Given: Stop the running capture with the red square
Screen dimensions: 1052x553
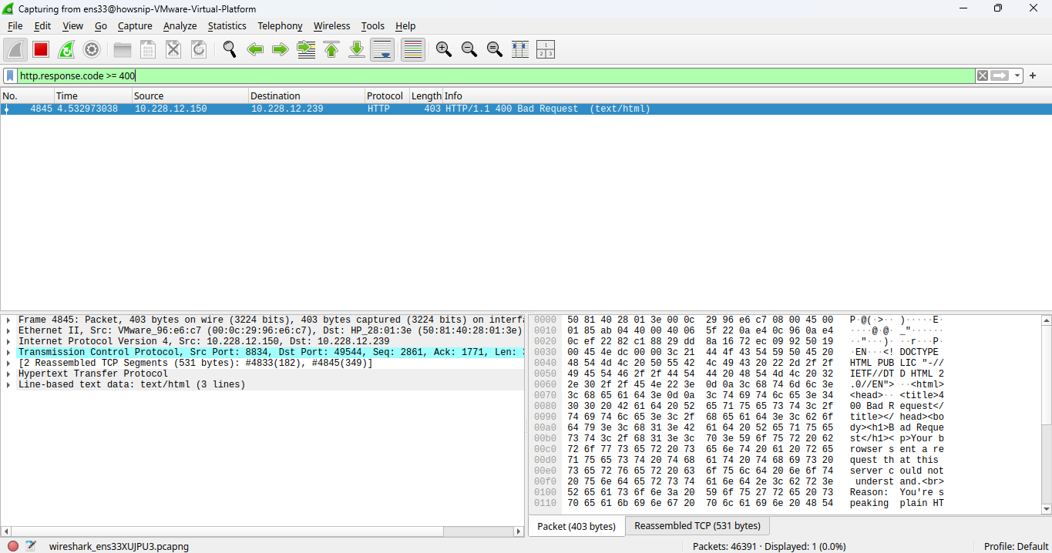Looking at the screenshot, I should 41,49.
